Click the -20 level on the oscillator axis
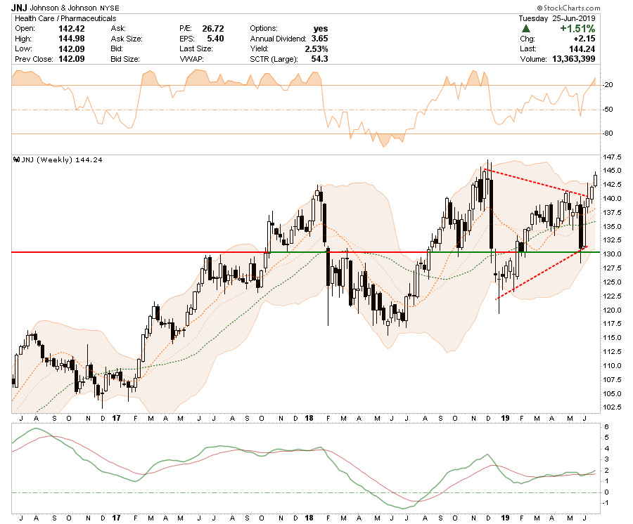The image size is (633, 524). [608, 85]
